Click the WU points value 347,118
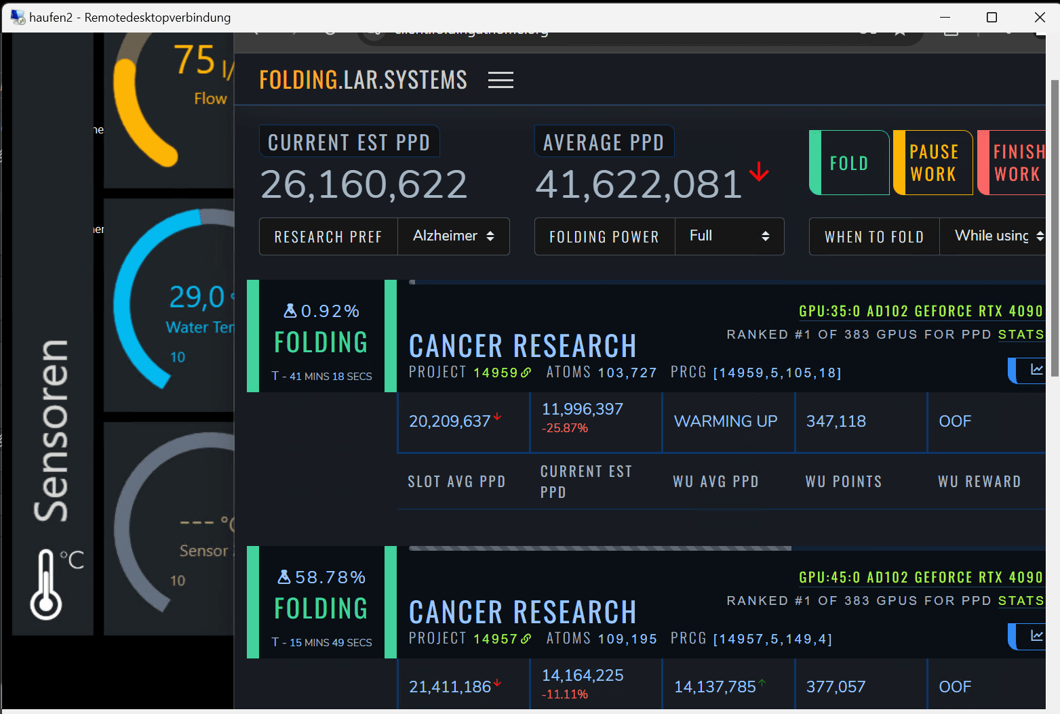This screenshot has width=1060, height=714. pos(836,421)
